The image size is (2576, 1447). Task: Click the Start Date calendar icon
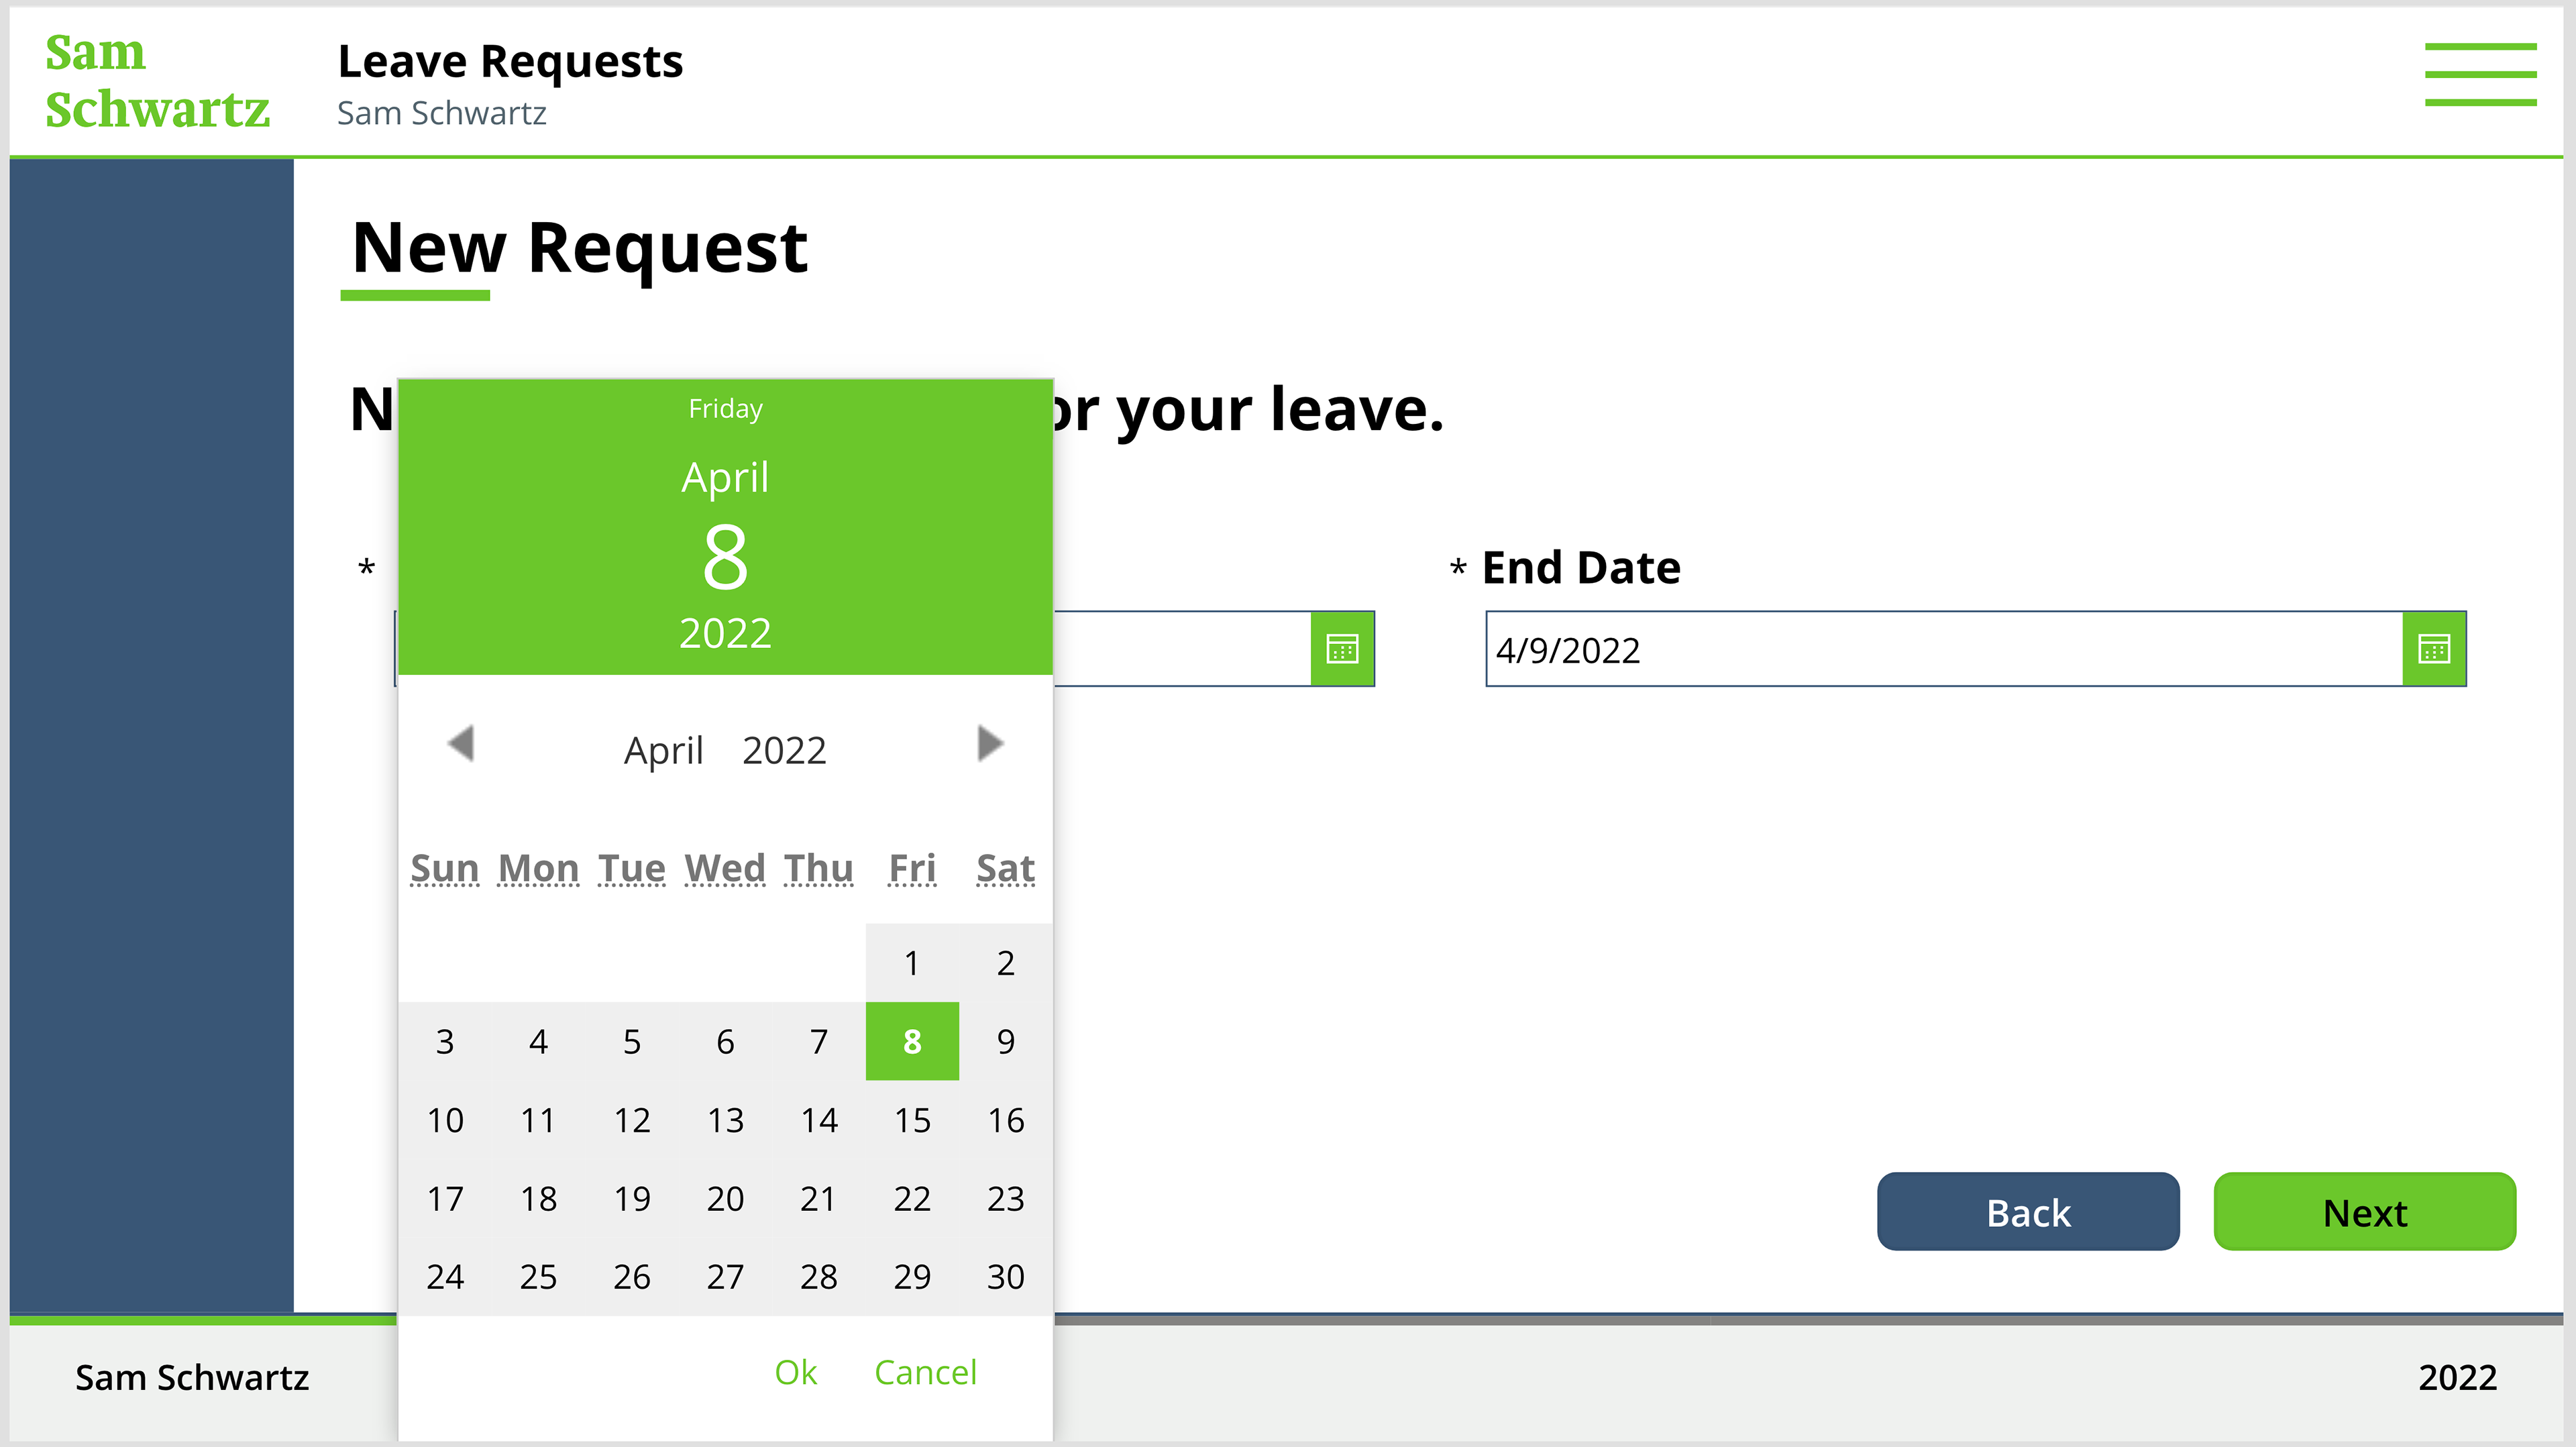coord(1342,649)
